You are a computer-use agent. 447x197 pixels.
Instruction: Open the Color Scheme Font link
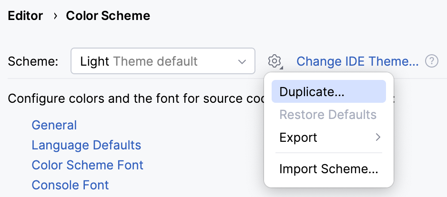pos(87,165)
